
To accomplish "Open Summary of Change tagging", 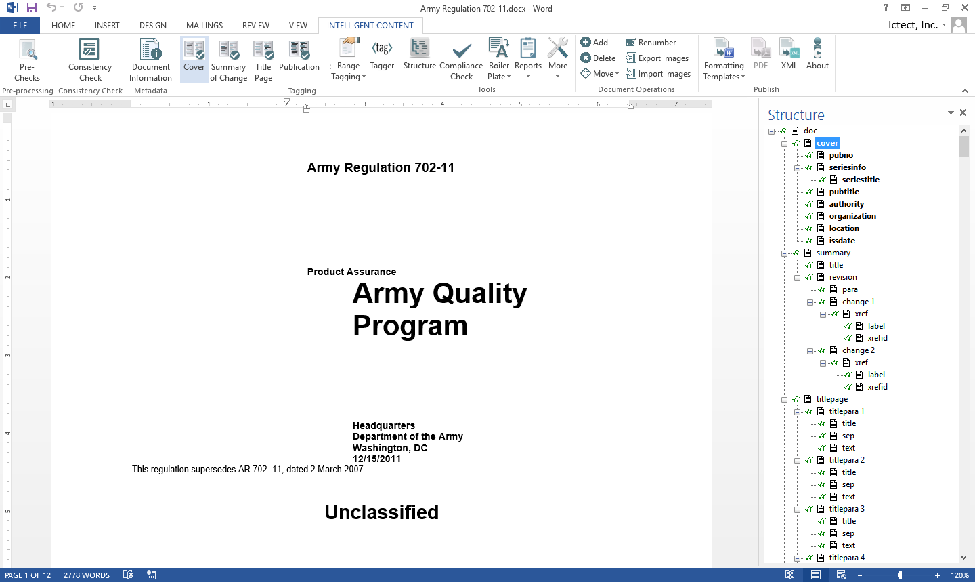I will (228, 60).
